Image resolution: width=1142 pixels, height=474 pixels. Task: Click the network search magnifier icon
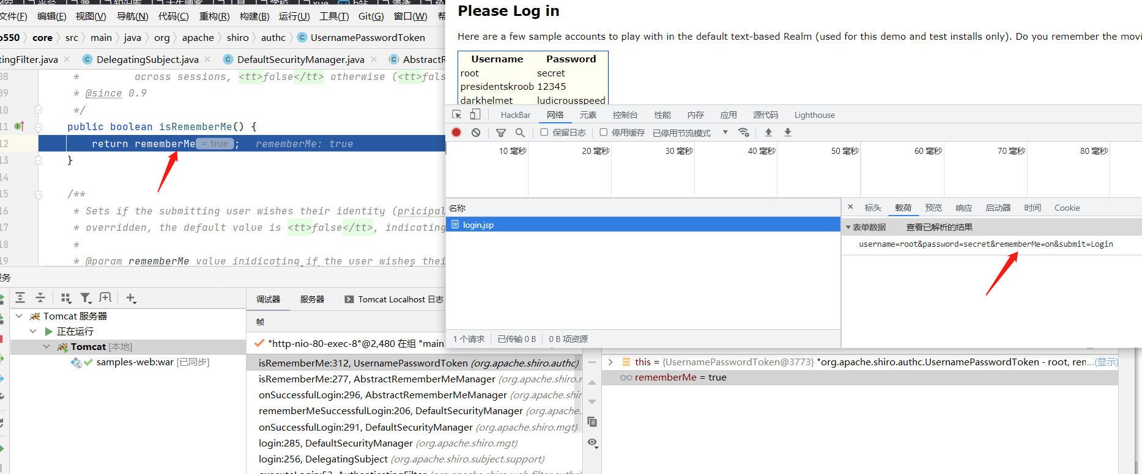click(520, 133)
